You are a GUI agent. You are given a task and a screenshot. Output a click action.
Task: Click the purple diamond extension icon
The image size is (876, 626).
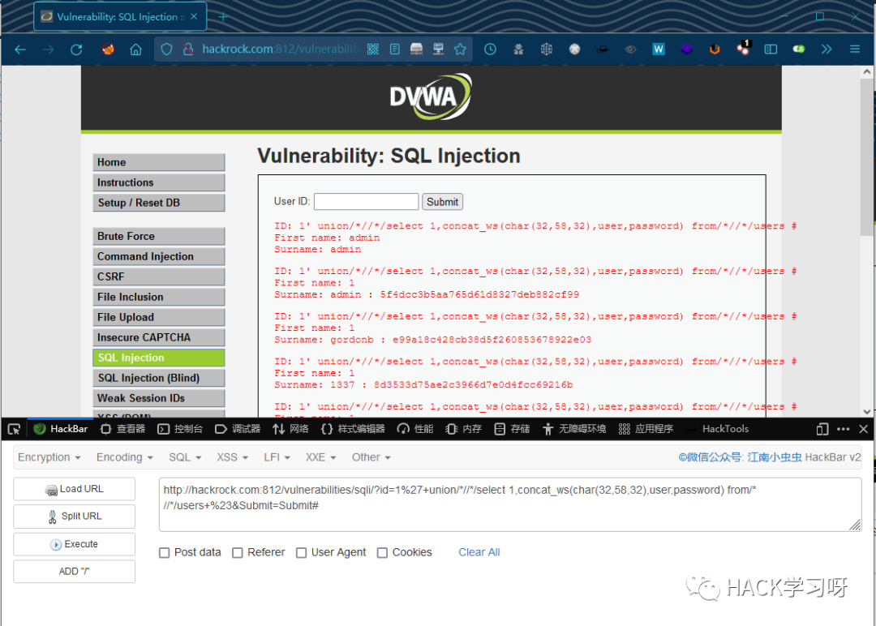[687, 49]
